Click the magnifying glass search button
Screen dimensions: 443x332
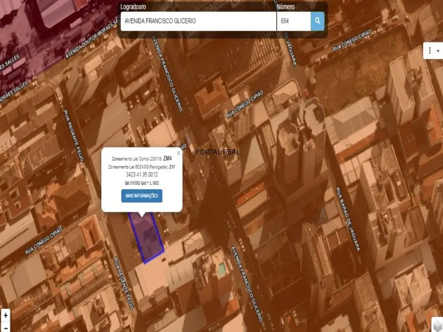[317, 21]
